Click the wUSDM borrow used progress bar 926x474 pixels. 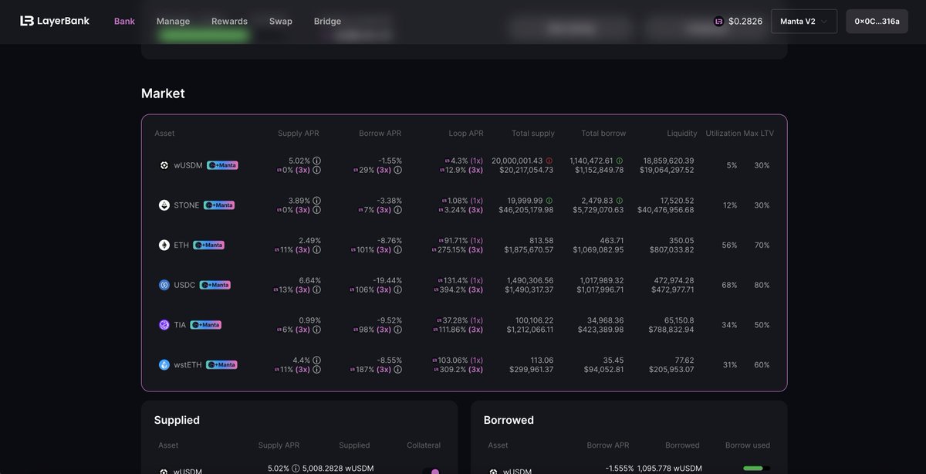point(756,469)
